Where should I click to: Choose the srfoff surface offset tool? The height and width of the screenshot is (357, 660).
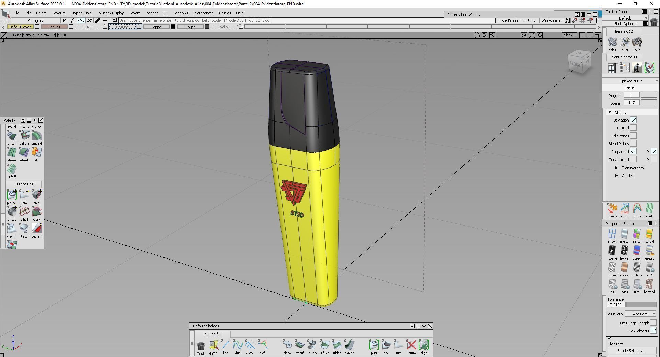click(12, 169)
